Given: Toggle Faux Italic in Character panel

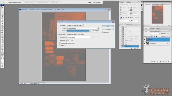Looking at the screenshot, I should tap(123, 18).
